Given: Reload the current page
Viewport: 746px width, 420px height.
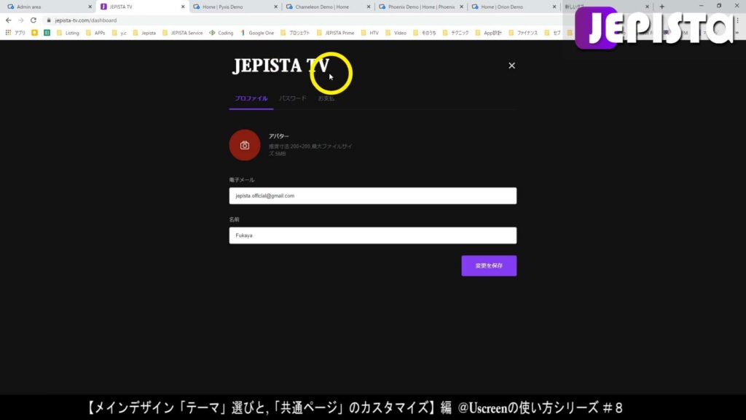Looking at the screenshot, I should point(34,20).
